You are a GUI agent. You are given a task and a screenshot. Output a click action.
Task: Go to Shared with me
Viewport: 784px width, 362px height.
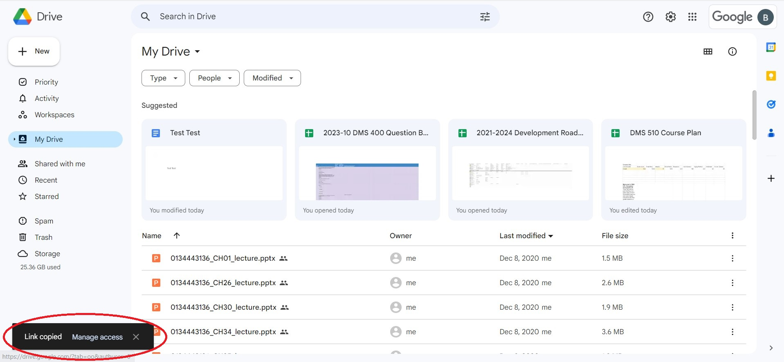tap(60, 164)
